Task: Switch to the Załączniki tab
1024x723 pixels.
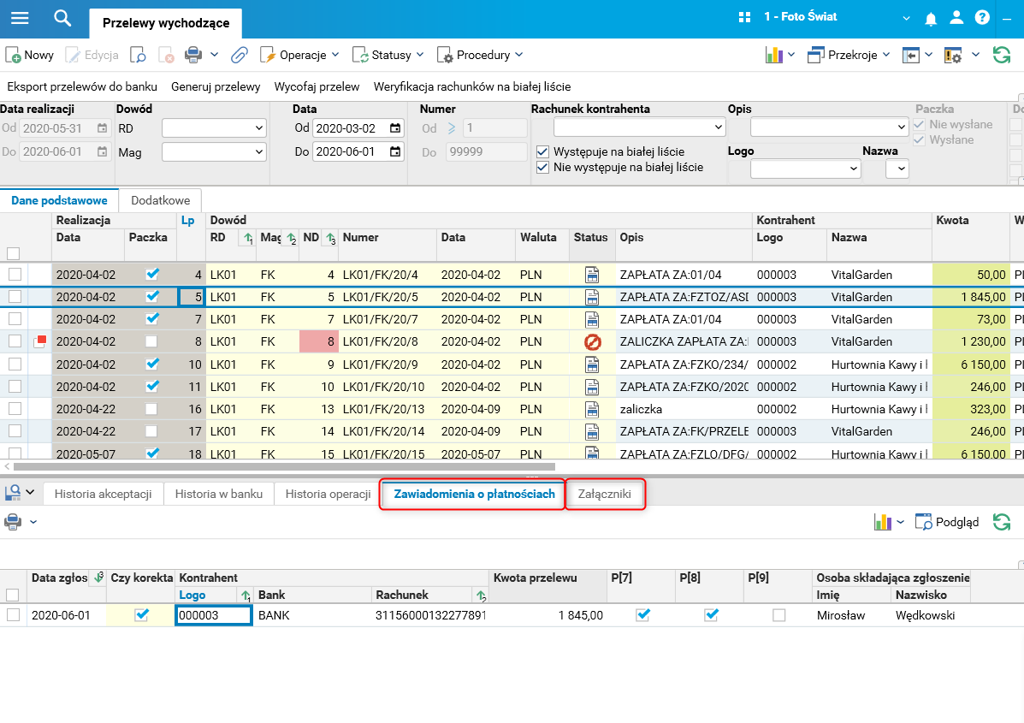Action: [604, 494]
